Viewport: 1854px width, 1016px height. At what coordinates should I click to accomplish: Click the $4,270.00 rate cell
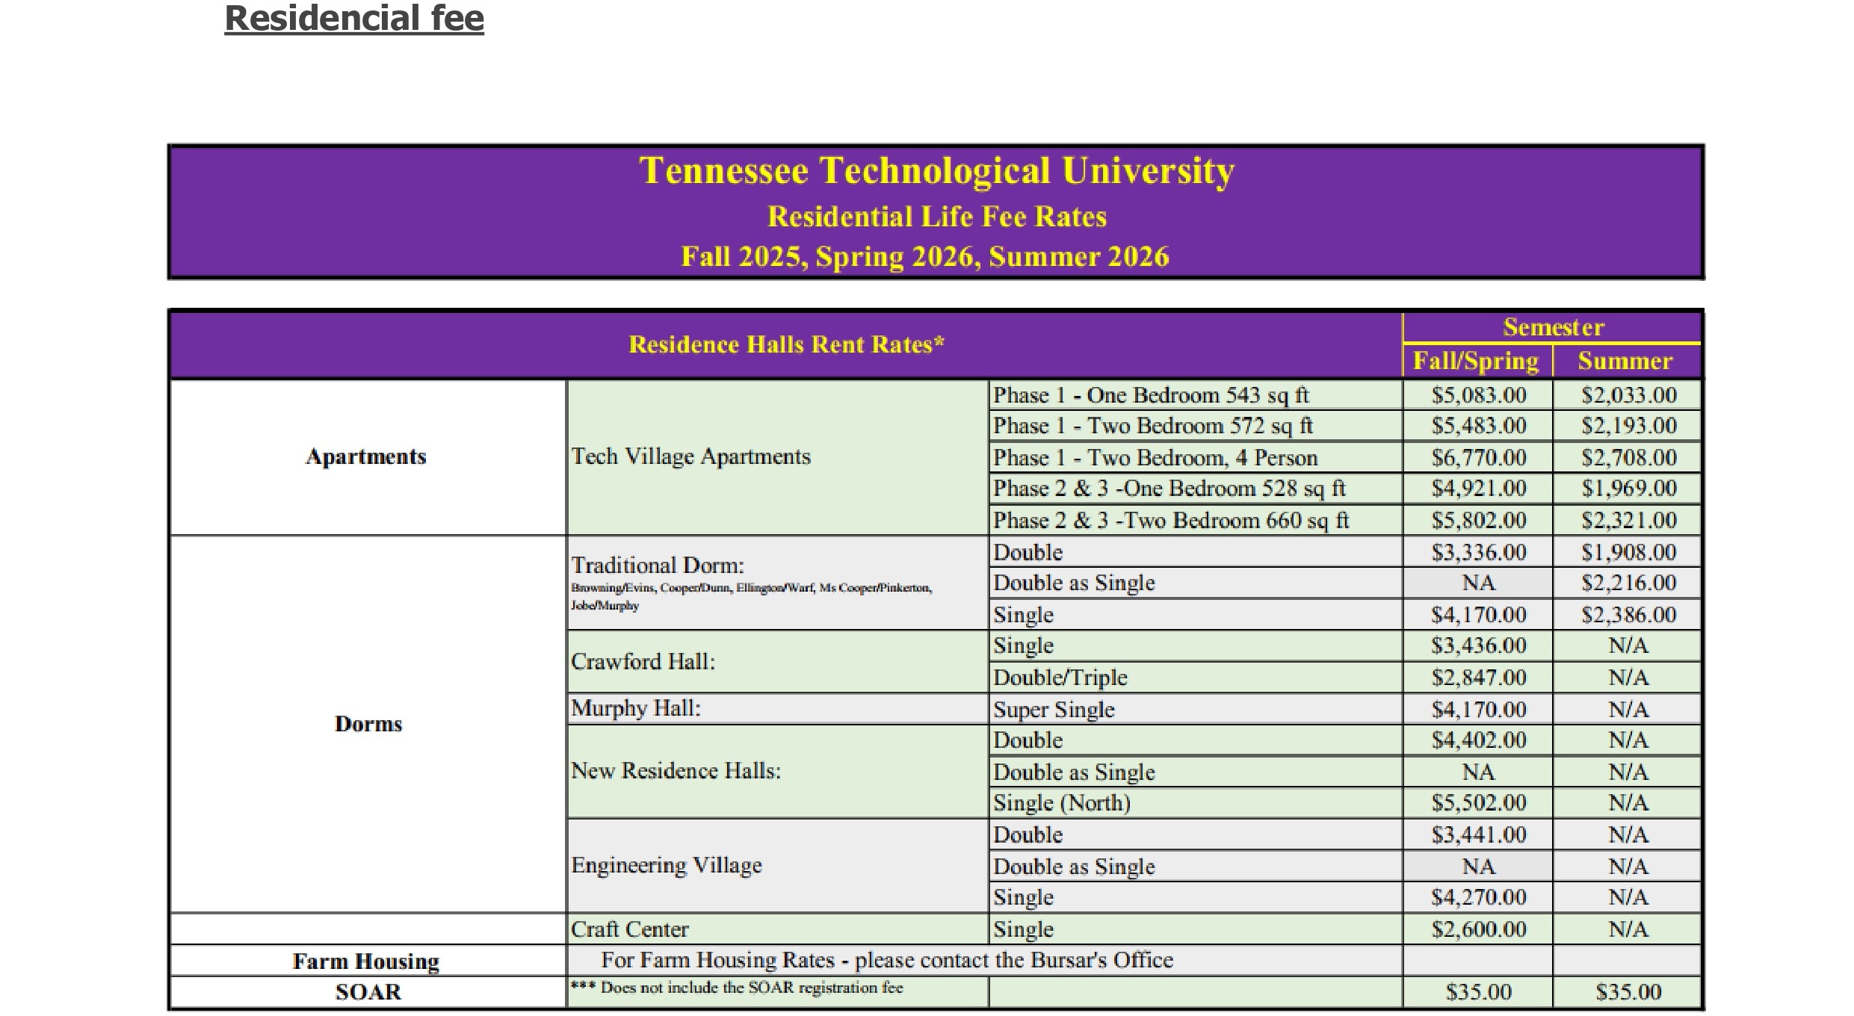[x=1479, y=897]
